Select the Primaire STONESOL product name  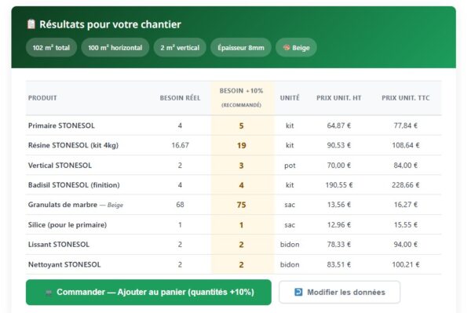(61, 126)
